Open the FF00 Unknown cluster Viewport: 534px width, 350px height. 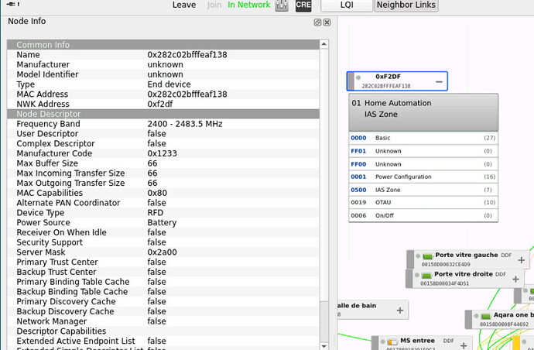click(x=423, y=164)
